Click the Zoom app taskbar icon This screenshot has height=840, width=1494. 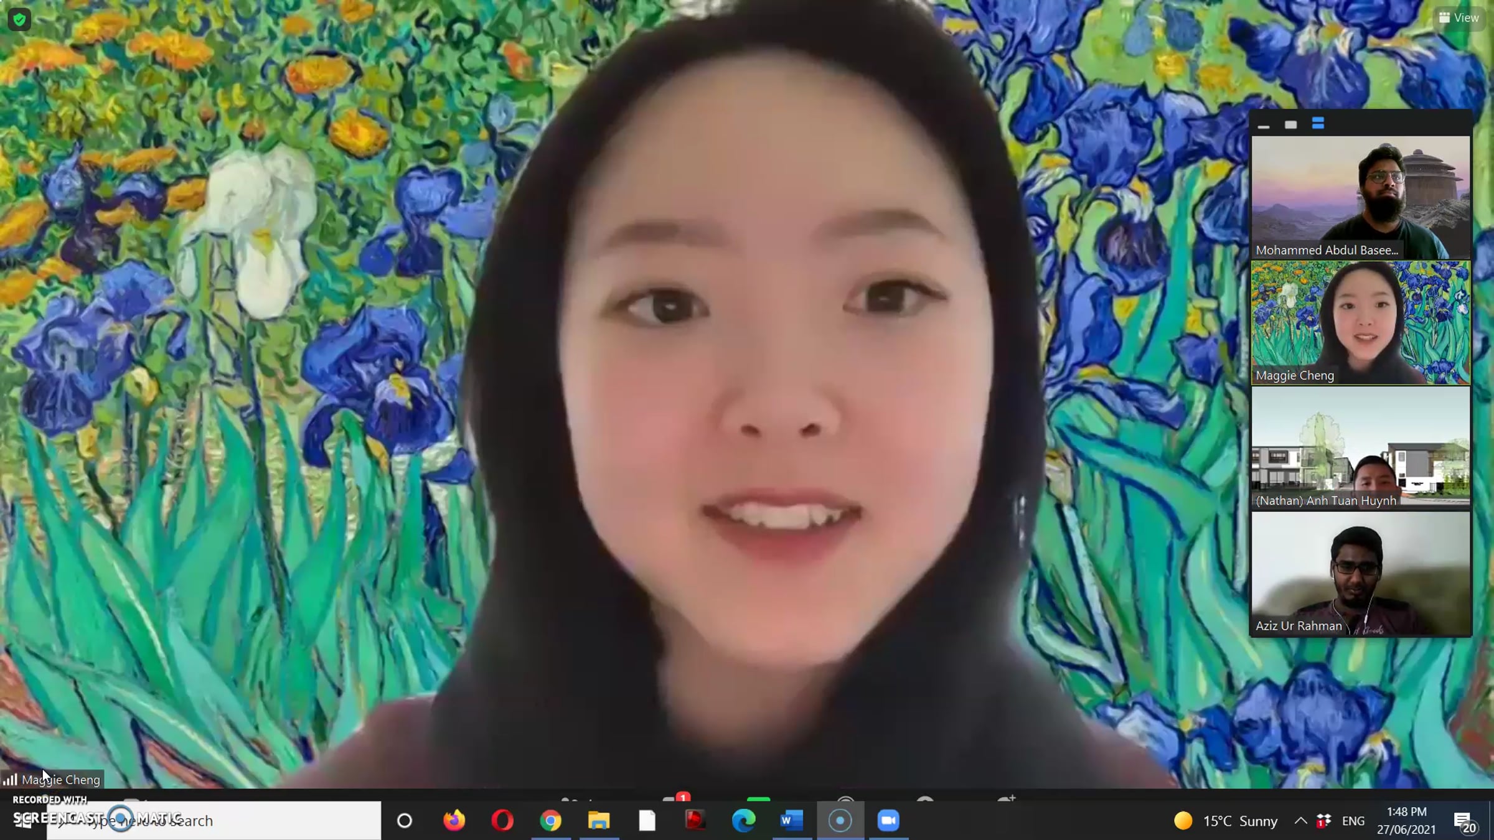(888, 821)
